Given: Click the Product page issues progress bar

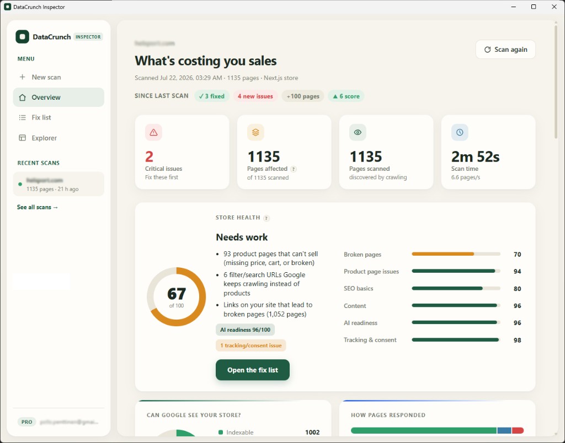Looking at the screenshot, I should click(x=456, y=271).
